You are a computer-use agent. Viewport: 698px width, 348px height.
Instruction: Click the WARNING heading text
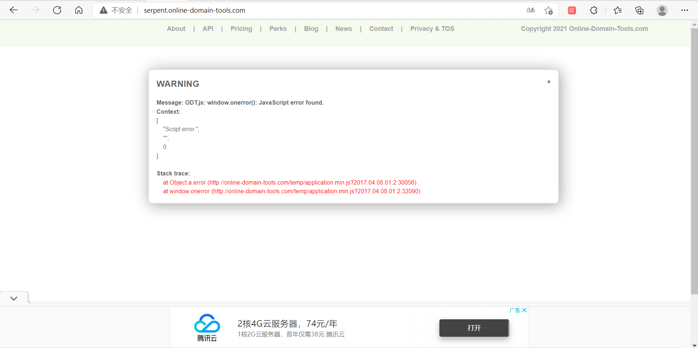tap(178, 84)
